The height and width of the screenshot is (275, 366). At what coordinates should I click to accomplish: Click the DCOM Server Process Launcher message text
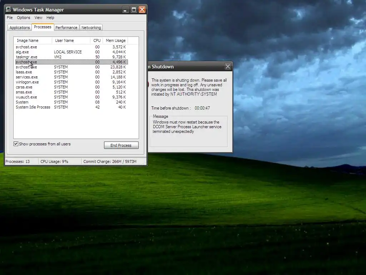pos(187,127)
